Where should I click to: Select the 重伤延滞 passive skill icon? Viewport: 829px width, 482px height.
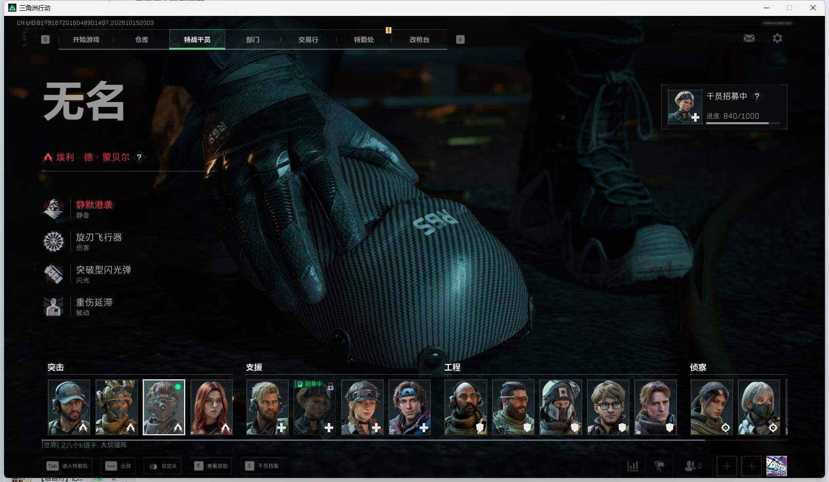[53, 306]
